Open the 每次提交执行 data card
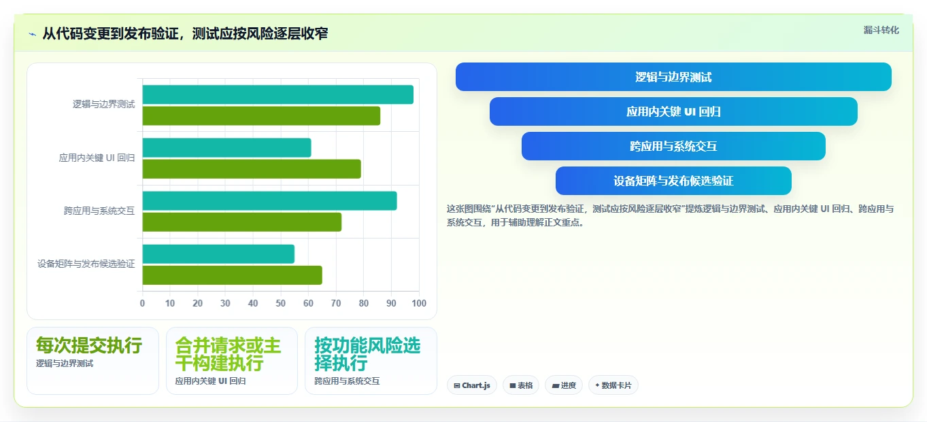The width and height of the screenshot is (927, 422). 92,361
